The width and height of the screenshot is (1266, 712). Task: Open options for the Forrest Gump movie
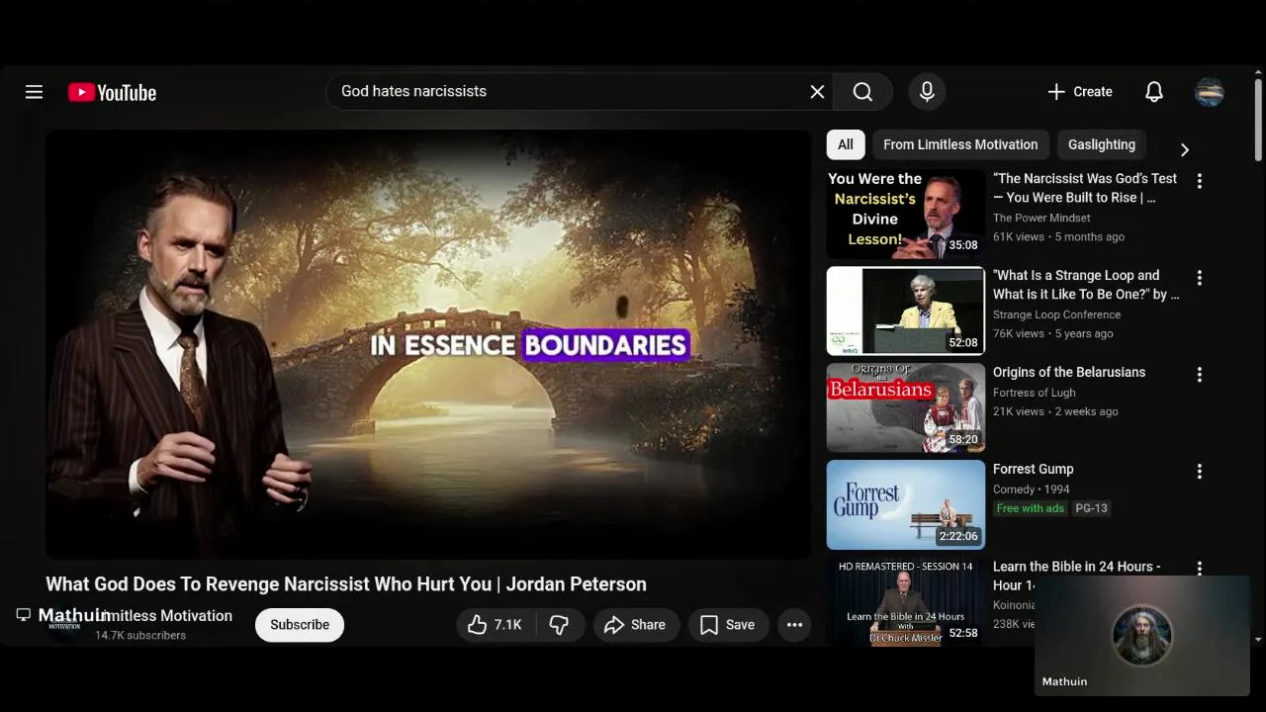[x=1199, y=472]
